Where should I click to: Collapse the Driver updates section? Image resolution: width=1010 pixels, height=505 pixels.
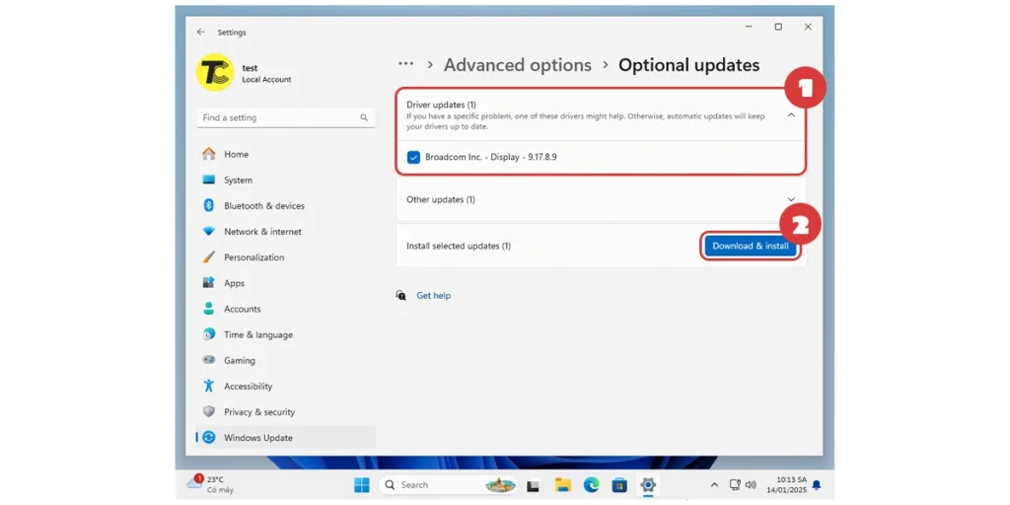(x=791, y=115)
